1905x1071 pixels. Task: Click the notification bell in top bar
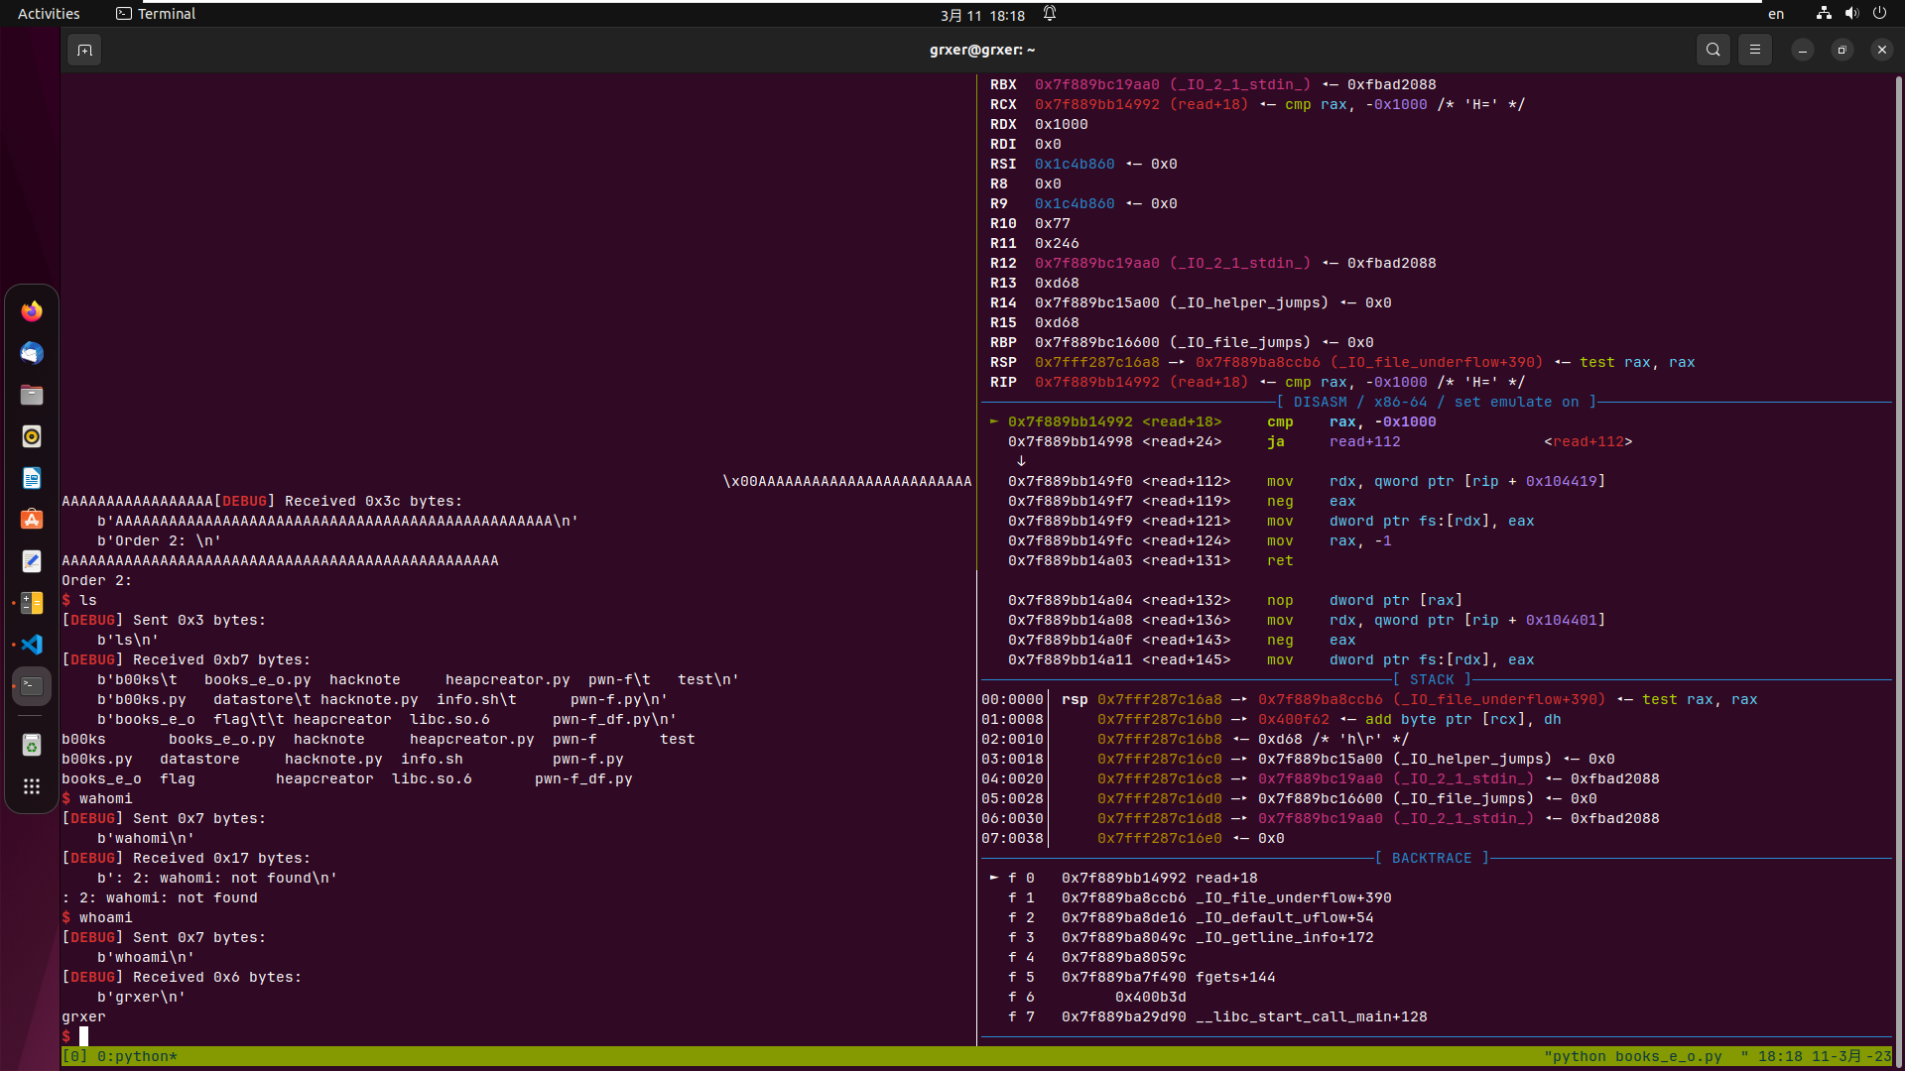pos(1050,14)
